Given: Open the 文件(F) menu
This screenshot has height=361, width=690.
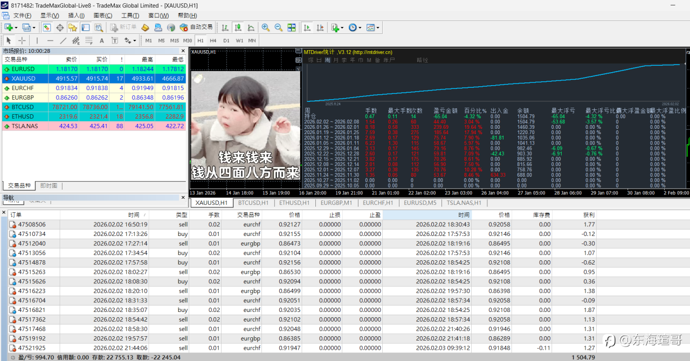Looking at the screenshot, I should pyautogui.click(x=22, y=16).
